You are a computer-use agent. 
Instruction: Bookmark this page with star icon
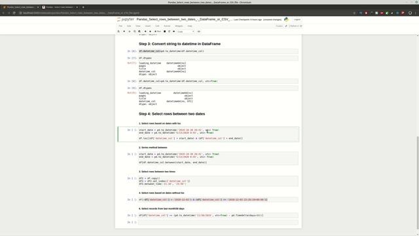point(354,13)
